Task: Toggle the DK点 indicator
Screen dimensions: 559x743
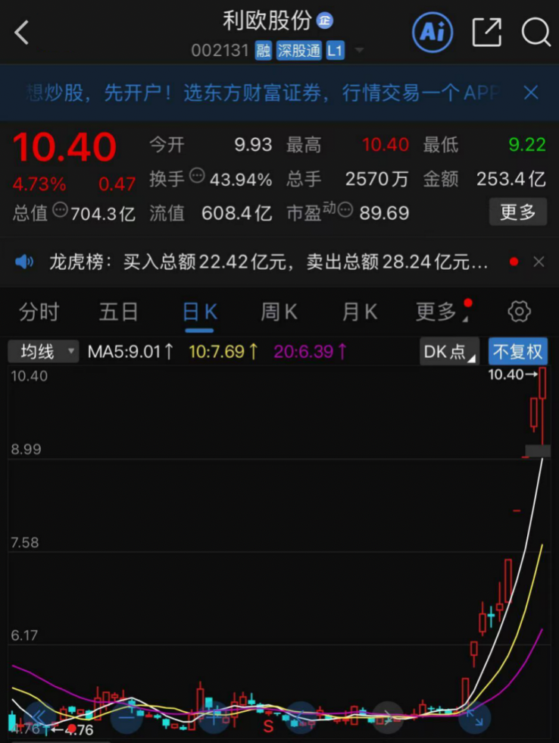Action: click(x=449, y=352)
